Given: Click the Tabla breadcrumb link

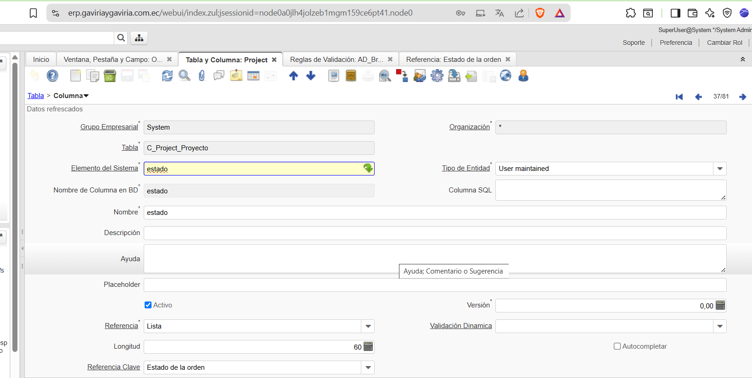Looking at the screenshot, I should [36, 96].
